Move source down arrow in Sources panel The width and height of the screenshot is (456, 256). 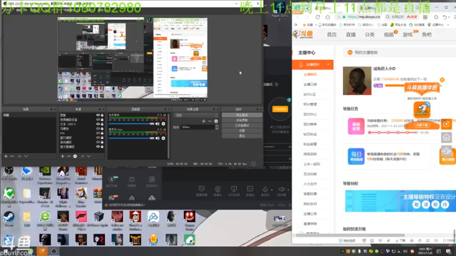89,156
